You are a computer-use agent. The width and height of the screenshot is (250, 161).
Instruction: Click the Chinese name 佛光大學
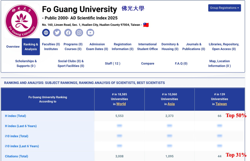point(133,8)
